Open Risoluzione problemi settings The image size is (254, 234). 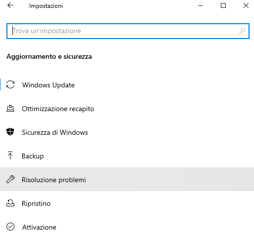coord(127,179)
